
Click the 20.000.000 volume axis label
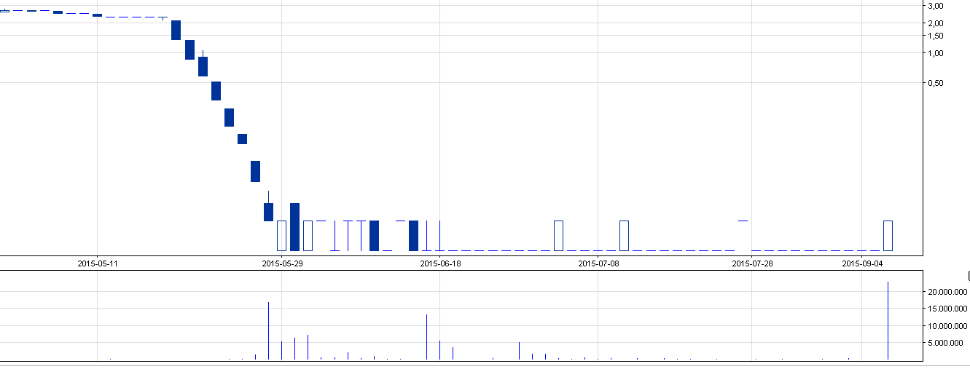pyautogui.click(x=944, y=292)
